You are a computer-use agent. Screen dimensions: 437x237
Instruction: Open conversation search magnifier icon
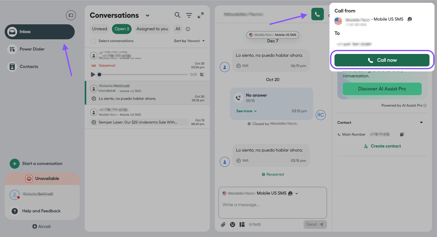(177, 15)
